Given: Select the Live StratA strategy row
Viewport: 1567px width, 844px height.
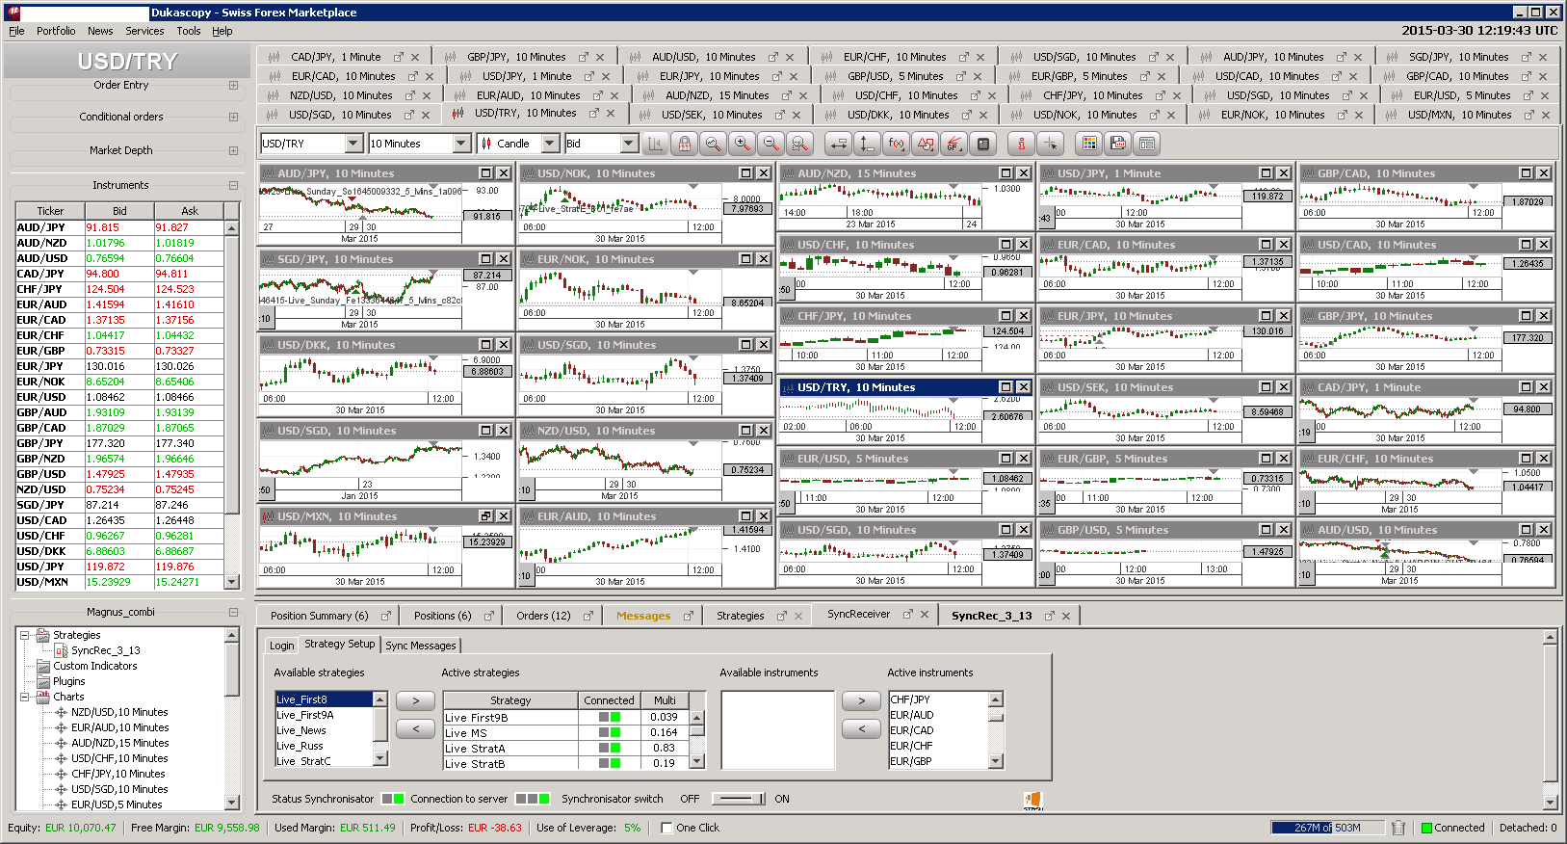Looking at the screenshot, I should (566, 749).
